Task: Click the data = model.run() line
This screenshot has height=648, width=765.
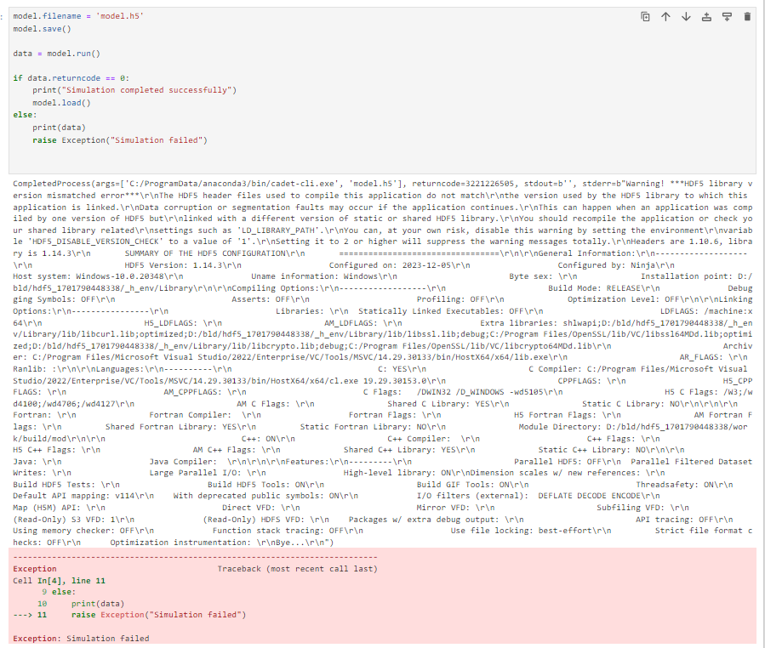Action: (x=57, y=54)
